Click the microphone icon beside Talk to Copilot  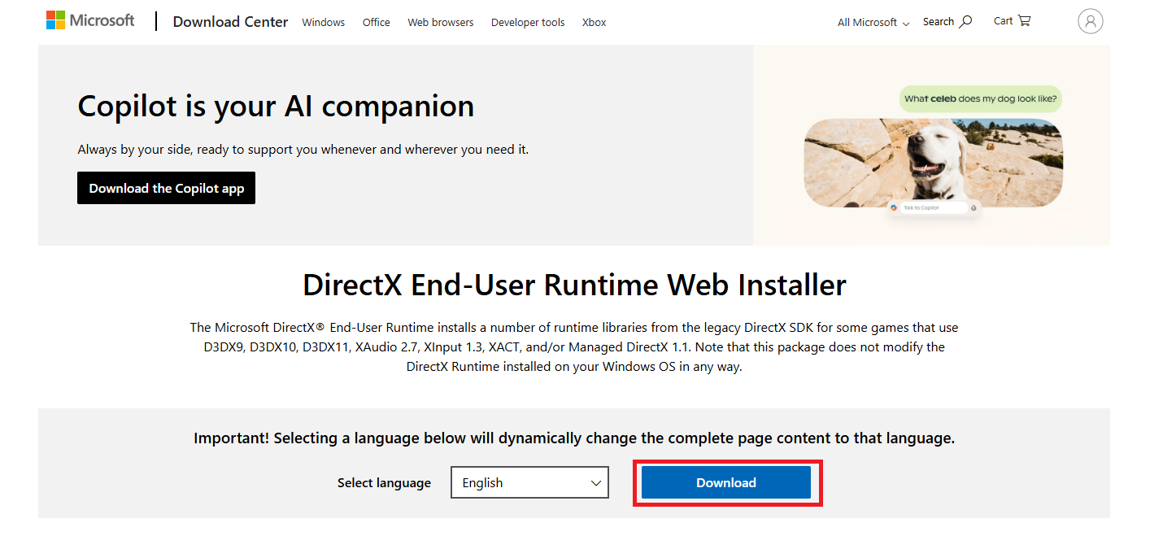coord(973,207)
